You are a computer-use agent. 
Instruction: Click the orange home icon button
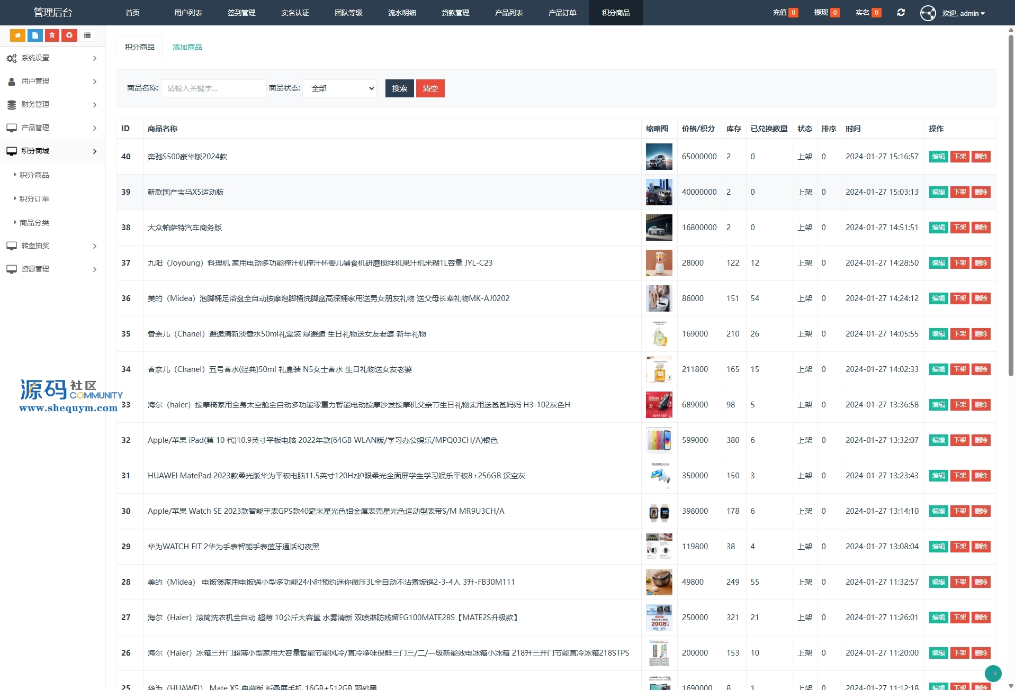click(17, 35)
